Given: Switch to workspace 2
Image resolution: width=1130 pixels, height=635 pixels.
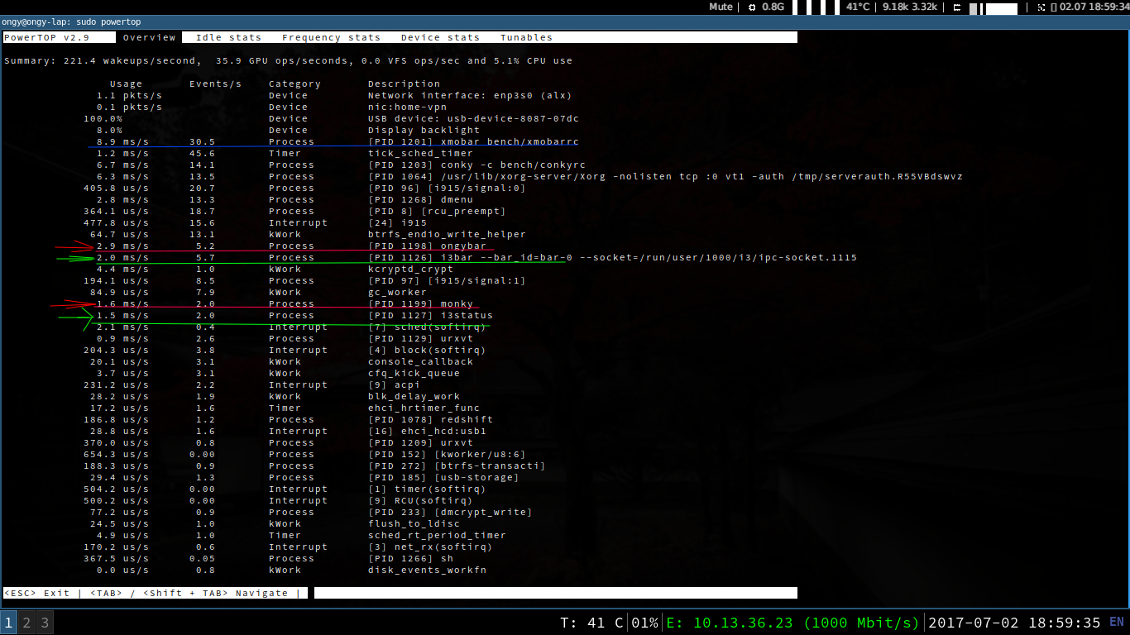Looking at the screenshot, I should [26, 623].
